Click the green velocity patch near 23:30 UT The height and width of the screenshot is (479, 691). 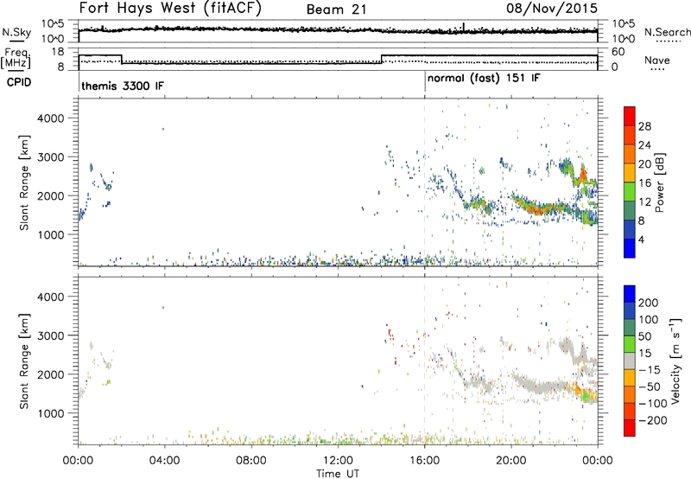point(586,396)
